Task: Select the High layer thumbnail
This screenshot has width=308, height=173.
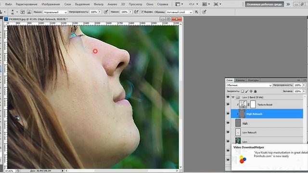Action: point(238,123)
